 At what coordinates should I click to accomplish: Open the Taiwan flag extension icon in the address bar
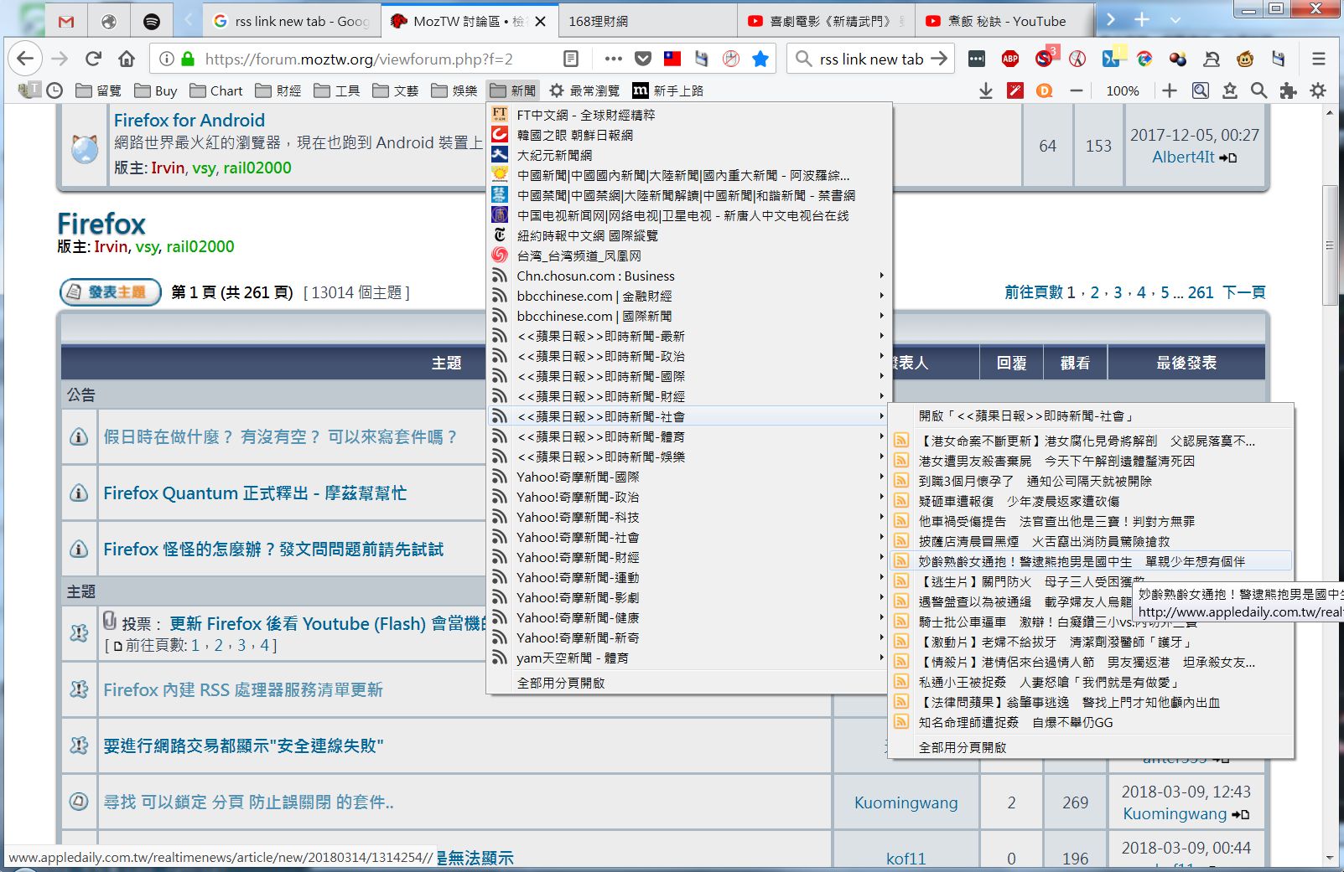672,59
